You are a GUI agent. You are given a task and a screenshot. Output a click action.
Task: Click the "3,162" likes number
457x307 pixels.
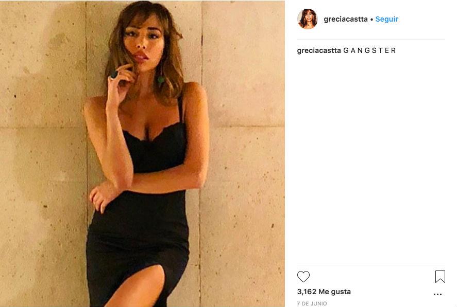[x=307, y=292]
